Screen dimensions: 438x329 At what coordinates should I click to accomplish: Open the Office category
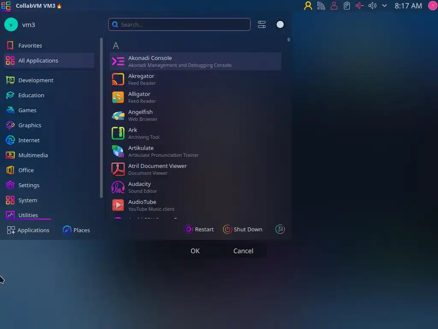click(x=49, y=170)
